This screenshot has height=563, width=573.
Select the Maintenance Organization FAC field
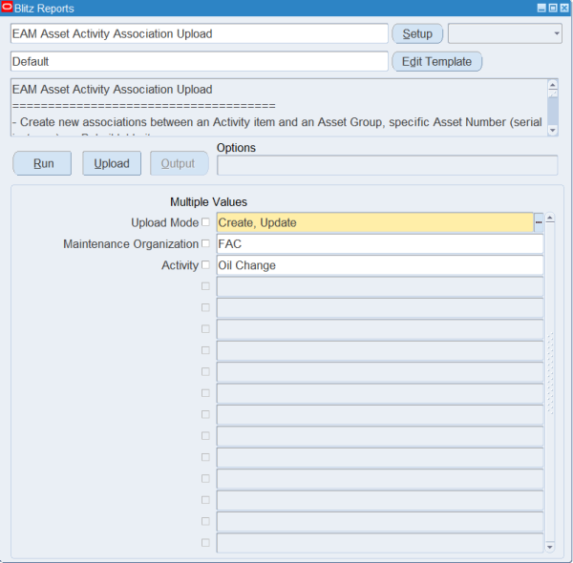[x=380, y=243]
